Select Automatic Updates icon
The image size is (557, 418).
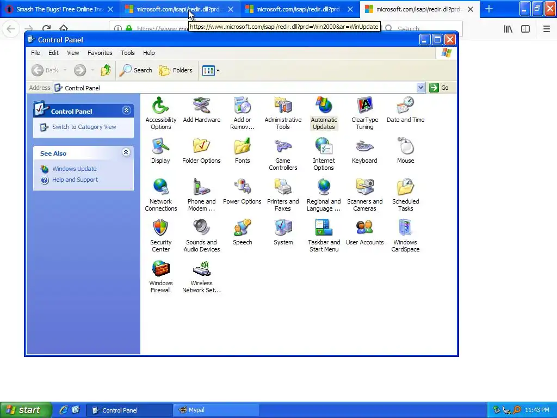click(x=324, y=113)
